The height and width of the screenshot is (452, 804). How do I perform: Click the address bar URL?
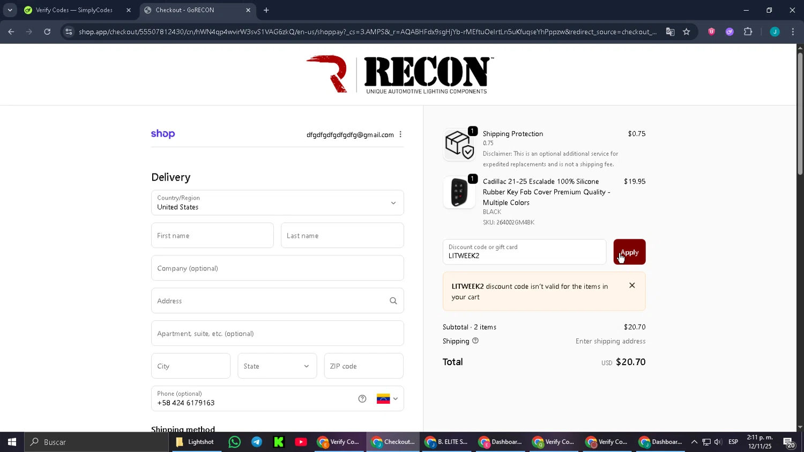[367, 32]
